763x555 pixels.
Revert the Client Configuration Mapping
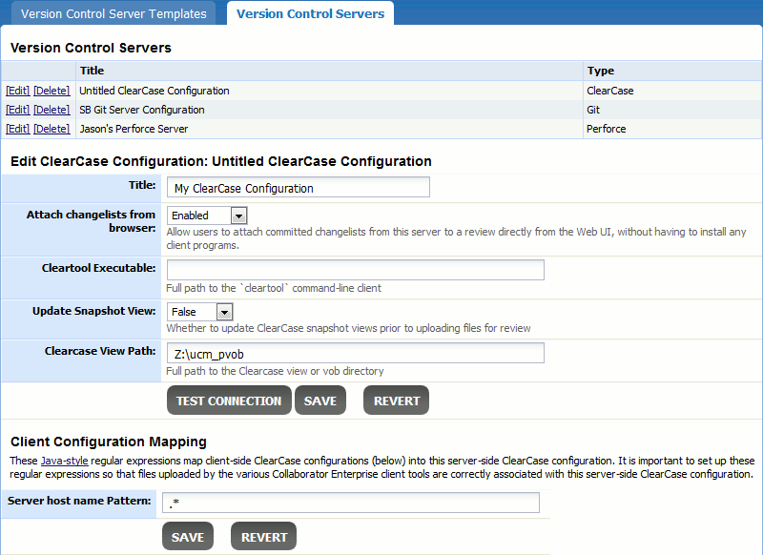tap(264, 537)
